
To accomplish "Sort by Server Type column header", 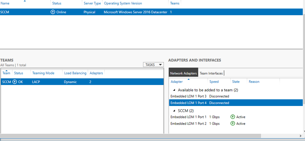I will click(92, 3).
